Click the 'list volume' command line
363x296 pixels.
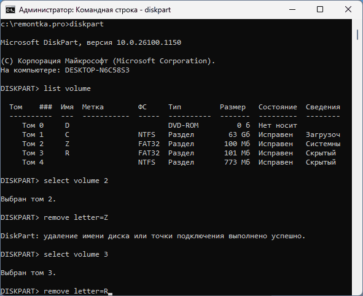(x=45, y=88)
